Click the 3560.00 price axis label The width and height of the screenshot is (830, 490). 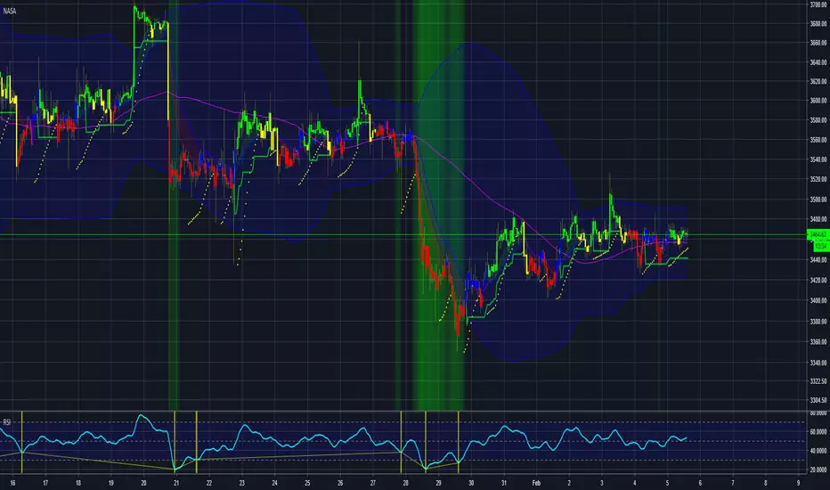click(818, 141)
